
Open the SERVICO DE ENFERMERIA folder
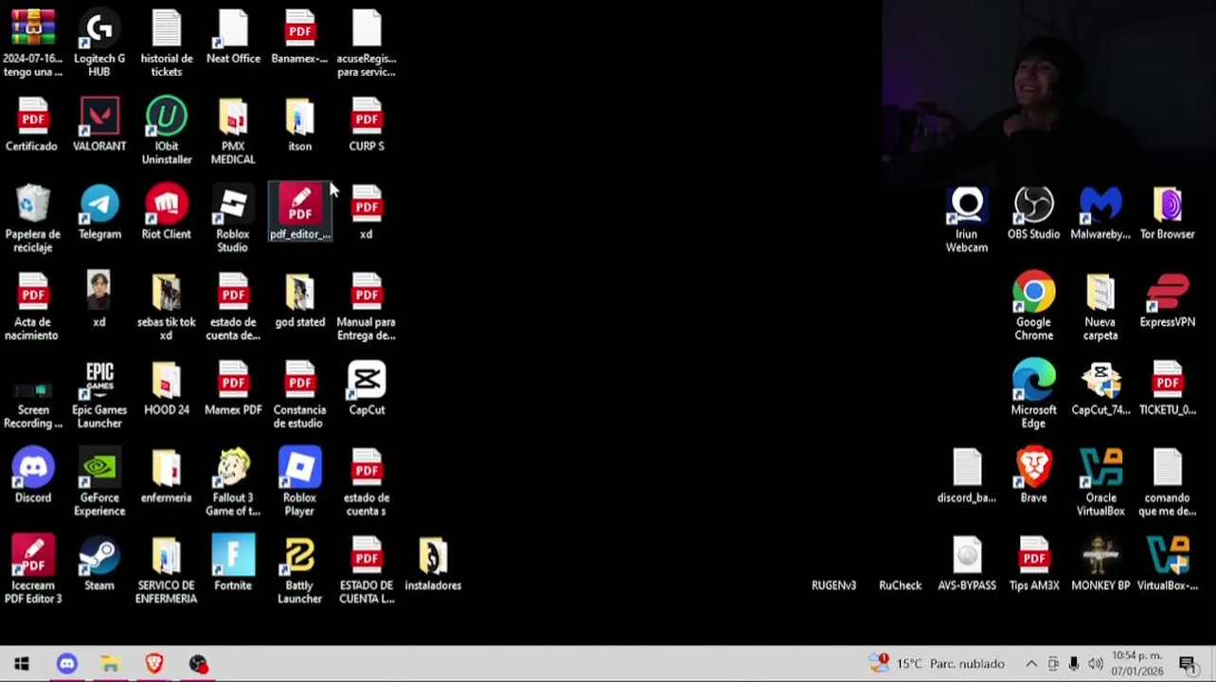167,570
